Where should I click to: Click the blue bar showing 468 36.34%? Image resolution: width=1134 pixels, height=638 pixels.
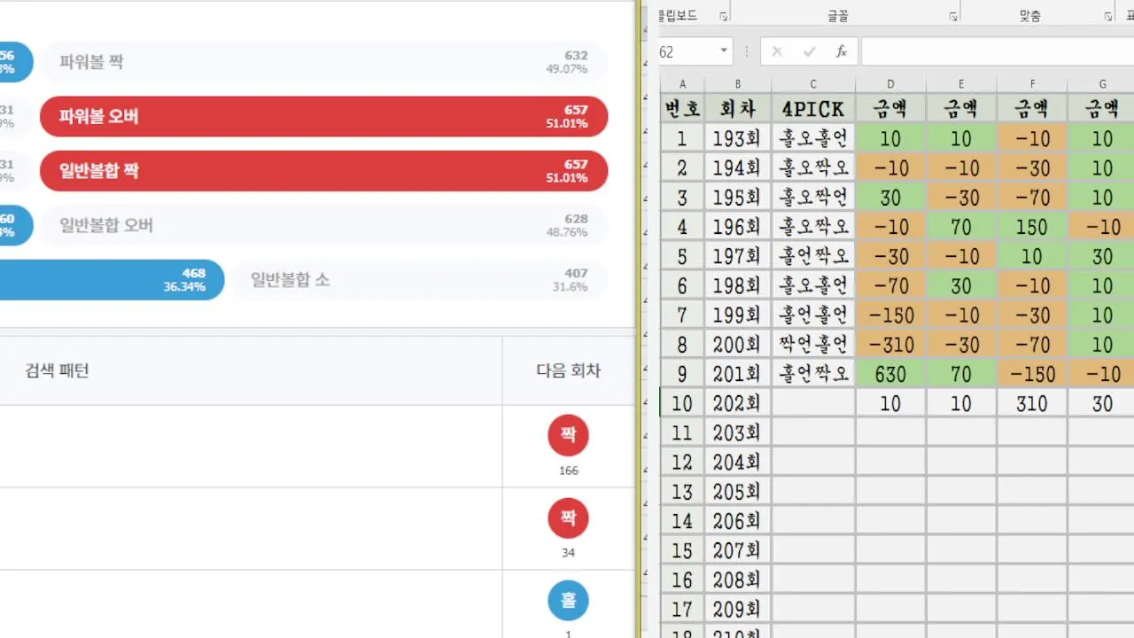click(112, 280)
